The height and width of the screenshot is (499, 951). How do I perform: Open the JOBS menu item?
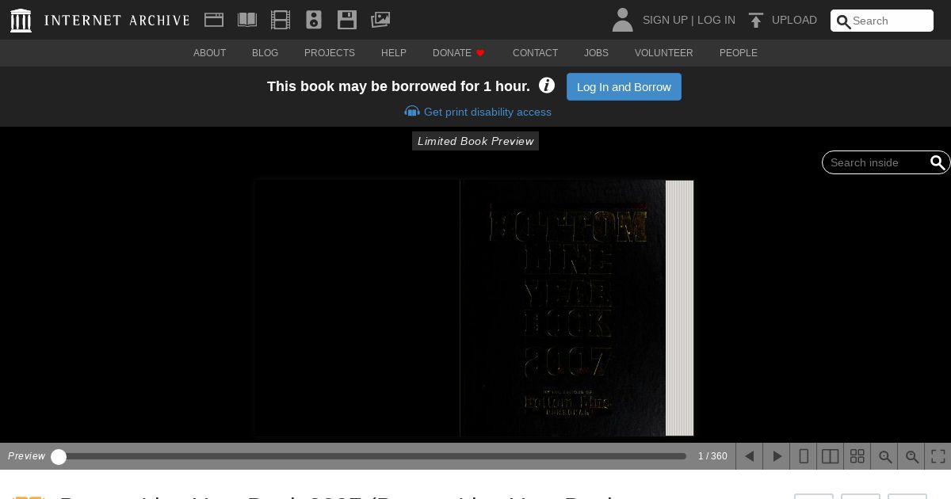[596, 53]
